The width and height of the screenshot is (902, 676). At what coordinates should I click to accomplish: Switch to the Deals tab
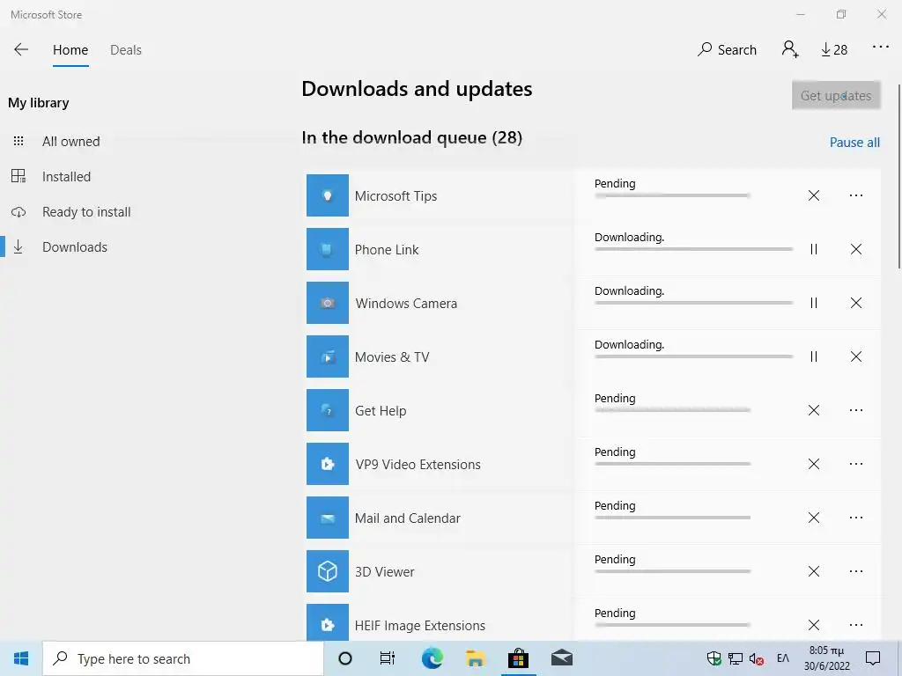(125, 50)
